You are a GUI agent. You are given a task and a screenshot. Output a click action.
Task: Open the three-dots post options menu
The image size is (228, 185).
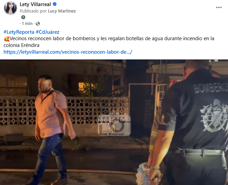coord(219,7)
